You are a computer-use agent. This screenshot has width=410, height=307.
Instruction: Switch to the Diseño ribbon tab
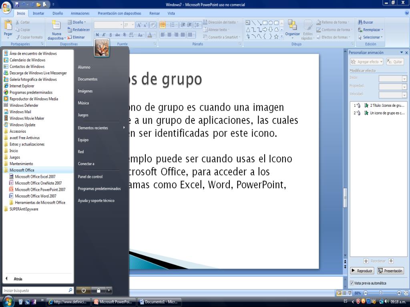point(58,13)
